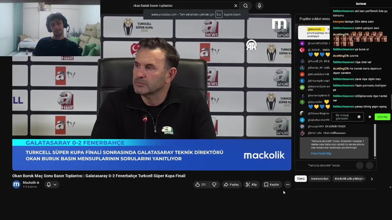Select the Tümü filter chip
The image size is (392, 220).
coord(301,179)
